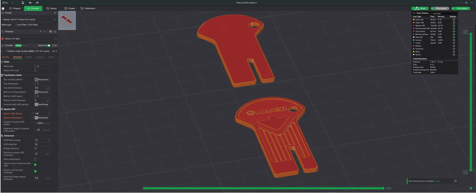Viewport: 476px width, 193px height.
Task: Uncheck Detect narrow internal solid infill
Action: coord(35,165)
